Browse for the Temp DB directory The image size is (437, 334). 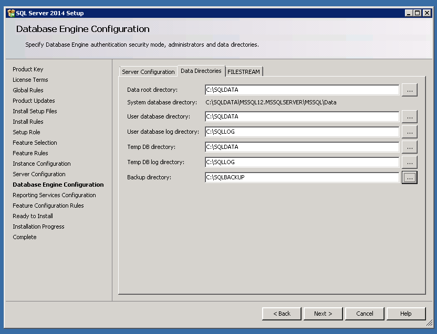[409, 147]
